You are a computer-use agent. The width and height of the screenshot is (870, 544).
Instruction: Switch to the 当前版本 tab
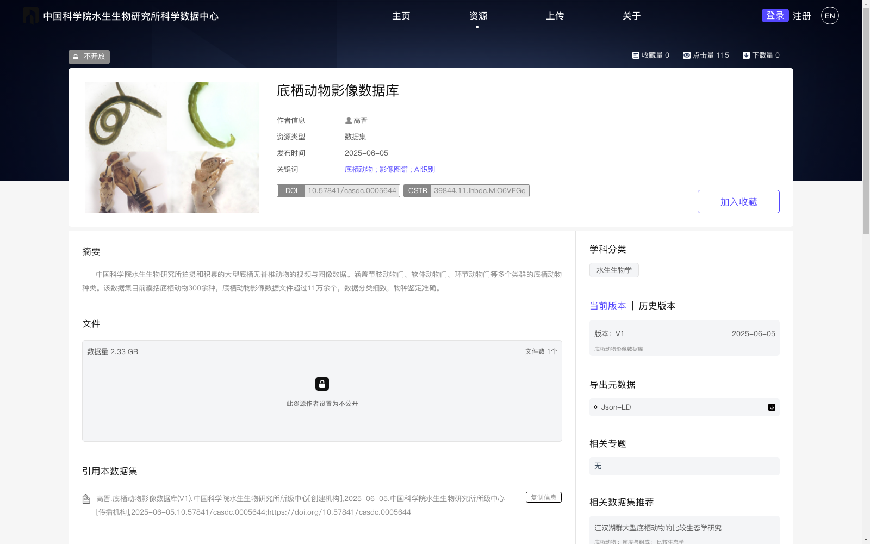pyautogui.click(x=608, y=306)
